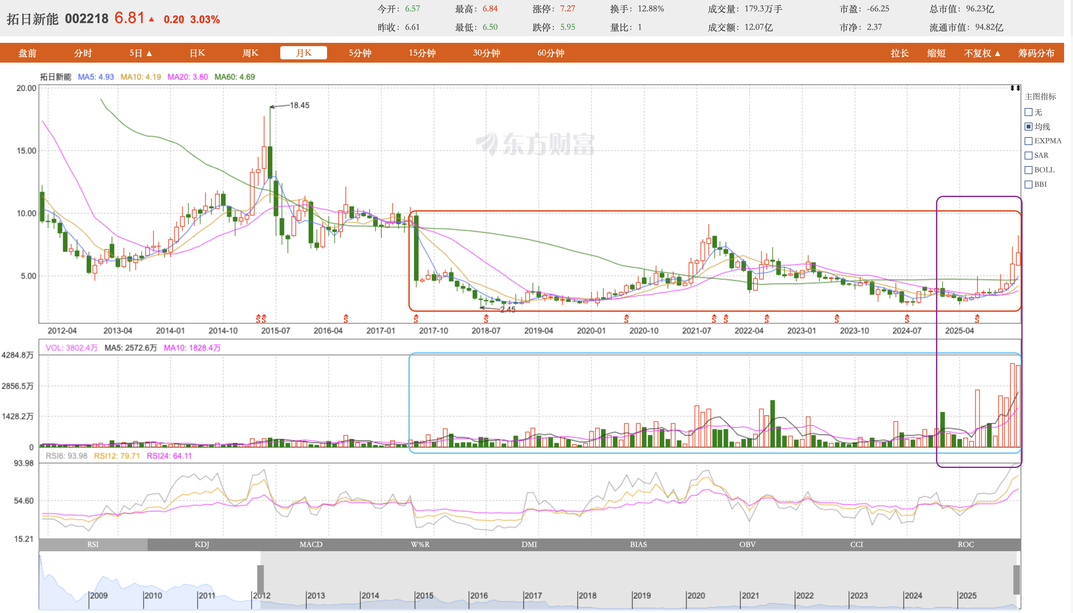Click the red S marker above 2017-10 label
The width and height of the screenshot is (1073, 613).
click(x=416, y=318)
